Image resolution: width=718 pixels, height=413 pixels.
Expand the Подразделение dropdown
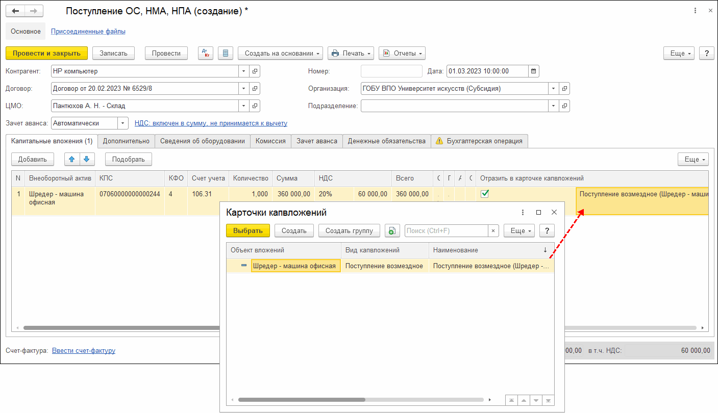pos(554,106)
